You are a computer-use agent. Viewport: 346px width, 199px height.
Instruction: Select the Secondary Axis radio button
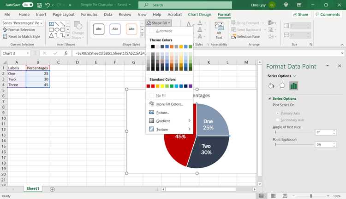click(278, 120)
